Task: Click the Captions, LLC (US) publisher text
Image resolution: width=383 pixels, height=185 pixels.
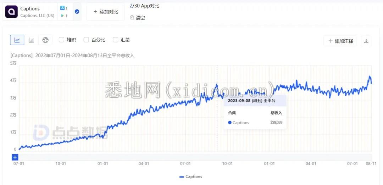Action: coord(37,15)
